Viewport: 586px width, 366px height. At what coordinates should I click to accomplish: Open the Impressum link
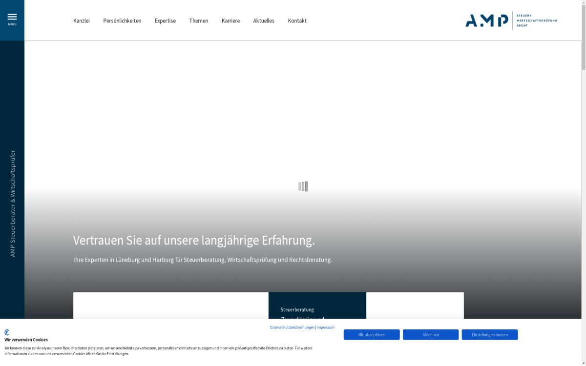click(325, 327)
